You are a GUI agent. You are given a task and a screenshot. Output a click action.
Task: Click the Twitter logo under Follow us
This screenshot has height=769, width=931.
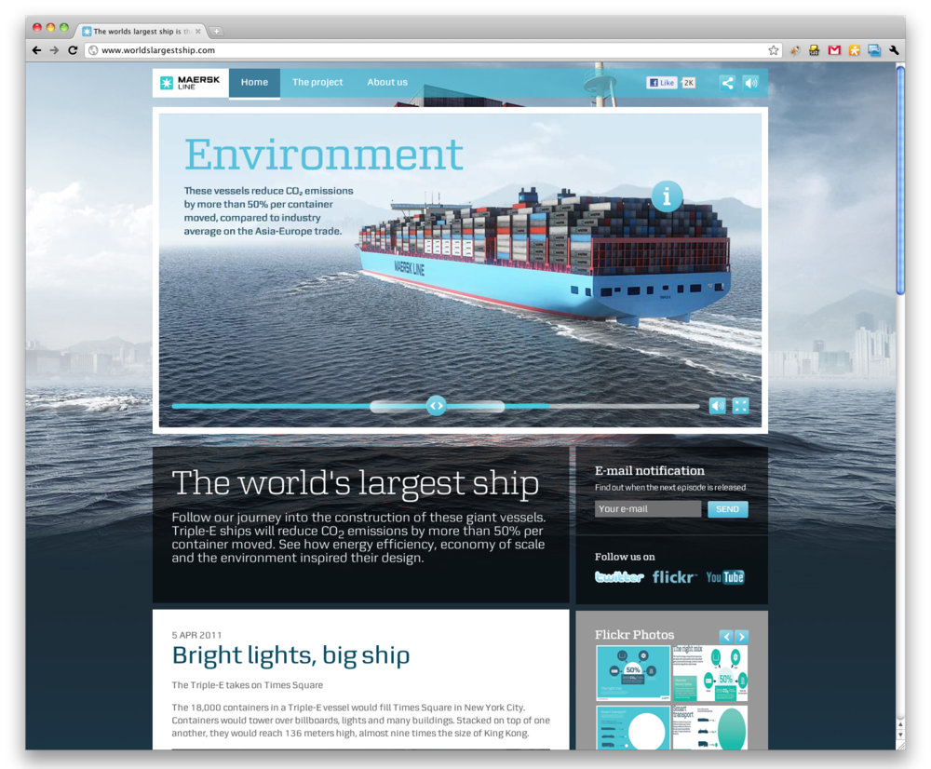[x=619, y=576]
